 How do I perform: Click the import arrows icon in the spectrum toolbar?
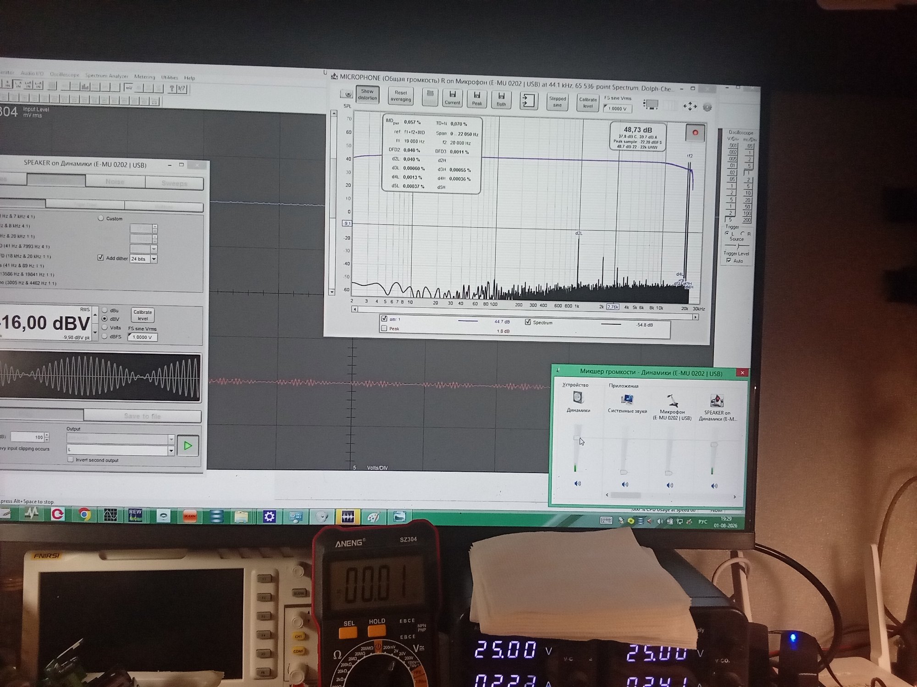pyautogui.click(x=528, y=100)
